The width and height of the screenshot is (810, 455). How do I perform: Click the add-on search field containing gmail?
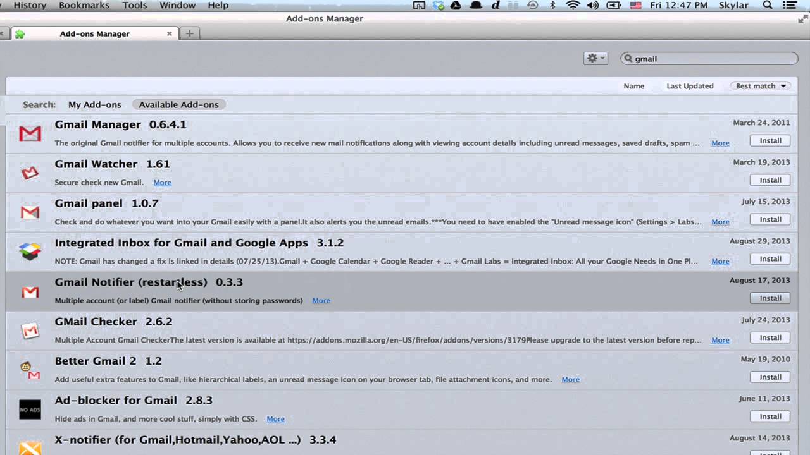pyautogui.click(x=709, y=59)
